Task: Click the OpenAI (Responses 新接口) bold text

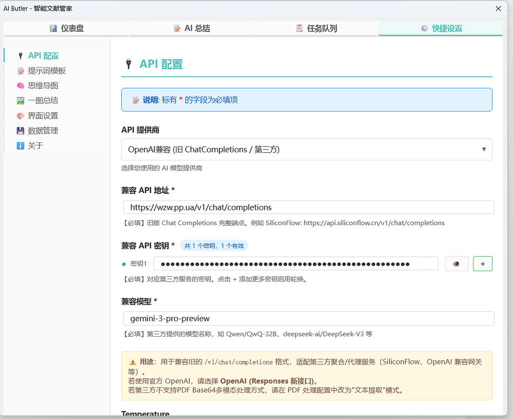Action: pos(267,381)
